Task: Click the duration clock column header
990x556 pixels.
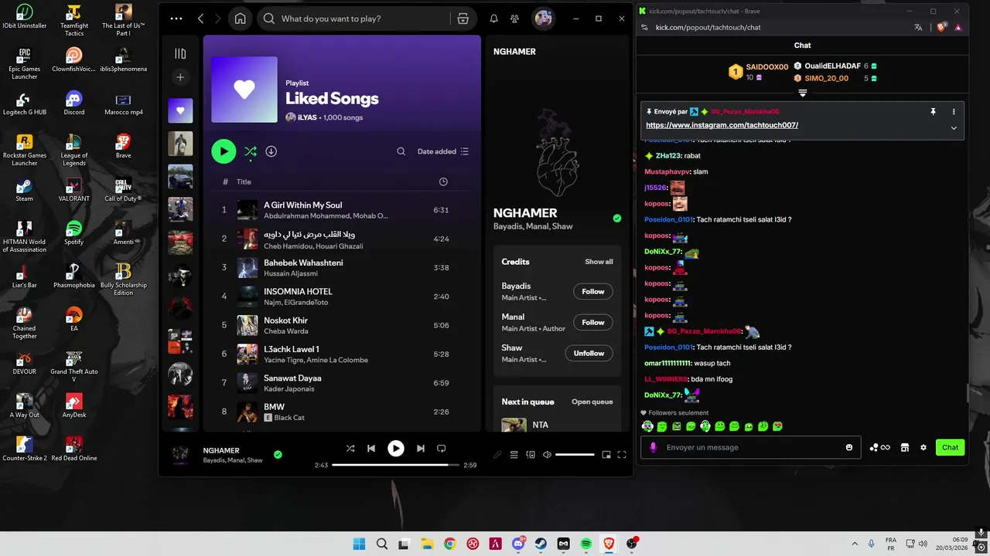Action: tap(443, 181)
